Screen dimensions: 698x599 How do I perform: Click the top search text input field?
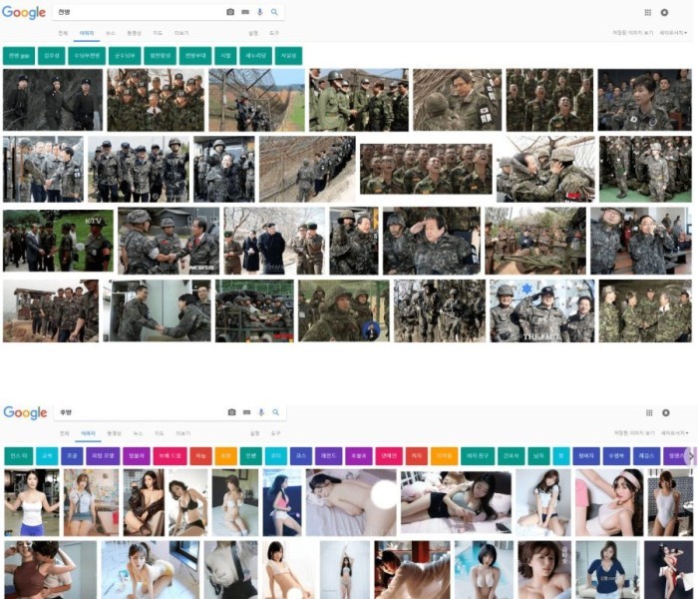[x=140, y=12]
